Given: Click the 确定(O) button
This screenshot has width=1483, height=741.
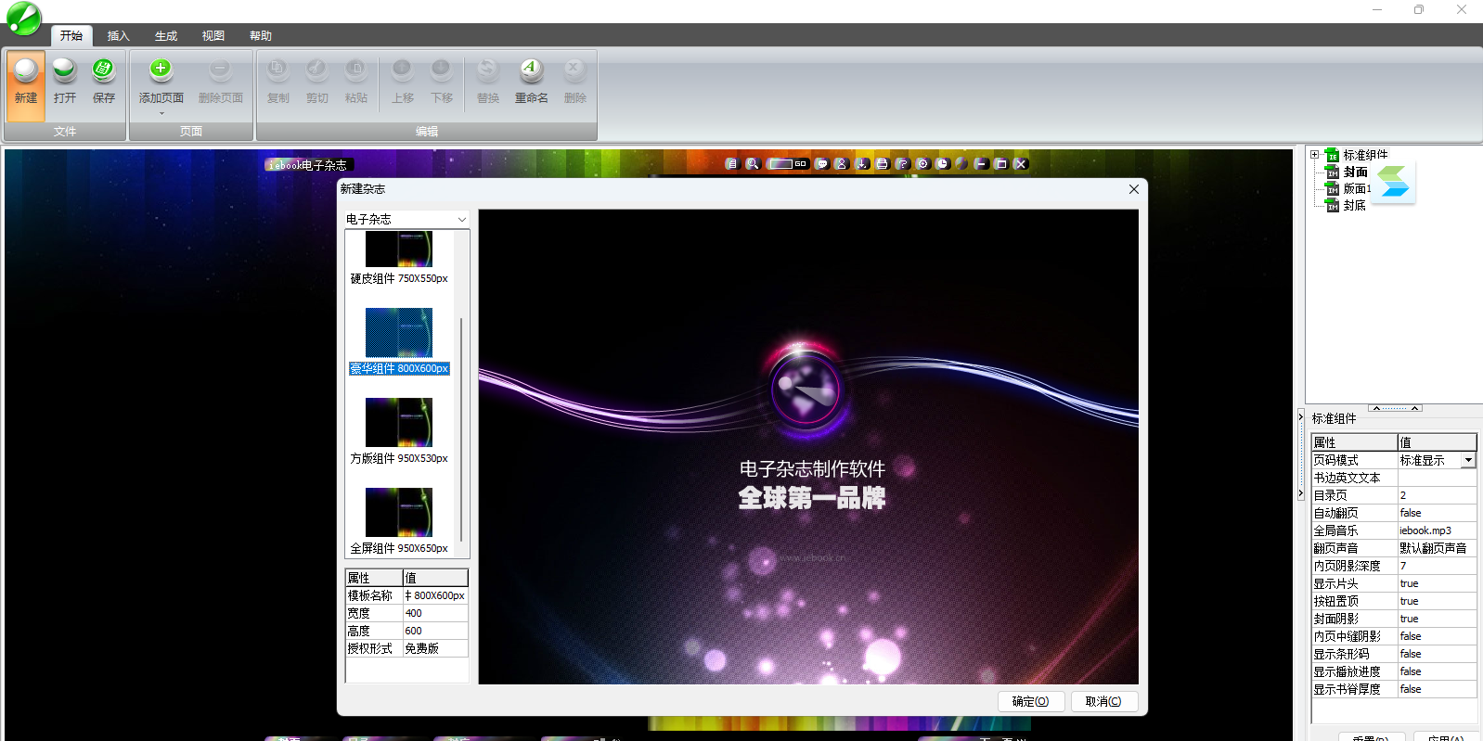Looking at the screenshot, I should 1030,701.
